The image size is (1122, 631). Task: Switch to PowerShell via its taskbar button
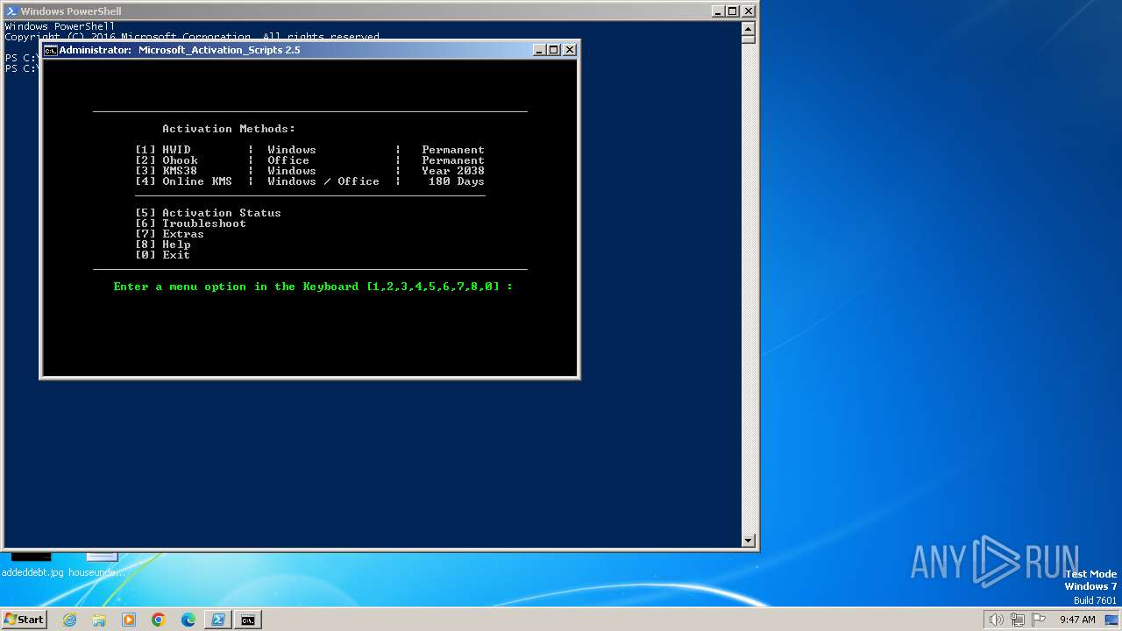coord(218,620)
